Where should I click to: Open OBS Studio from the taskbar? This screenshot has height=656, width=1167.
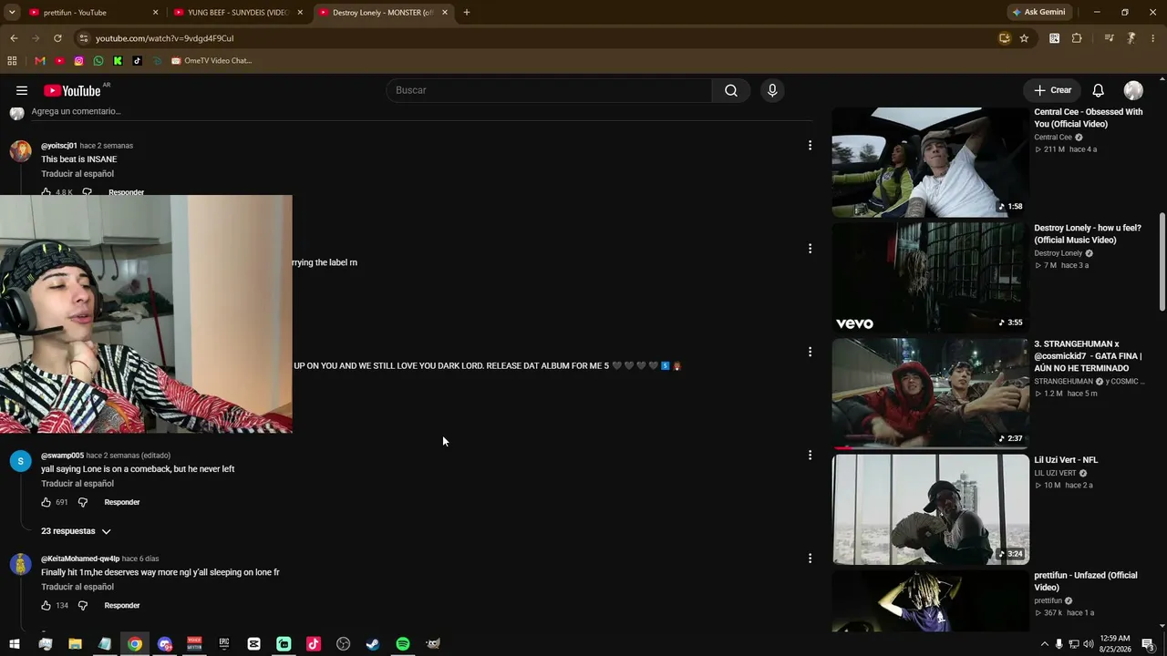[343, 644]
